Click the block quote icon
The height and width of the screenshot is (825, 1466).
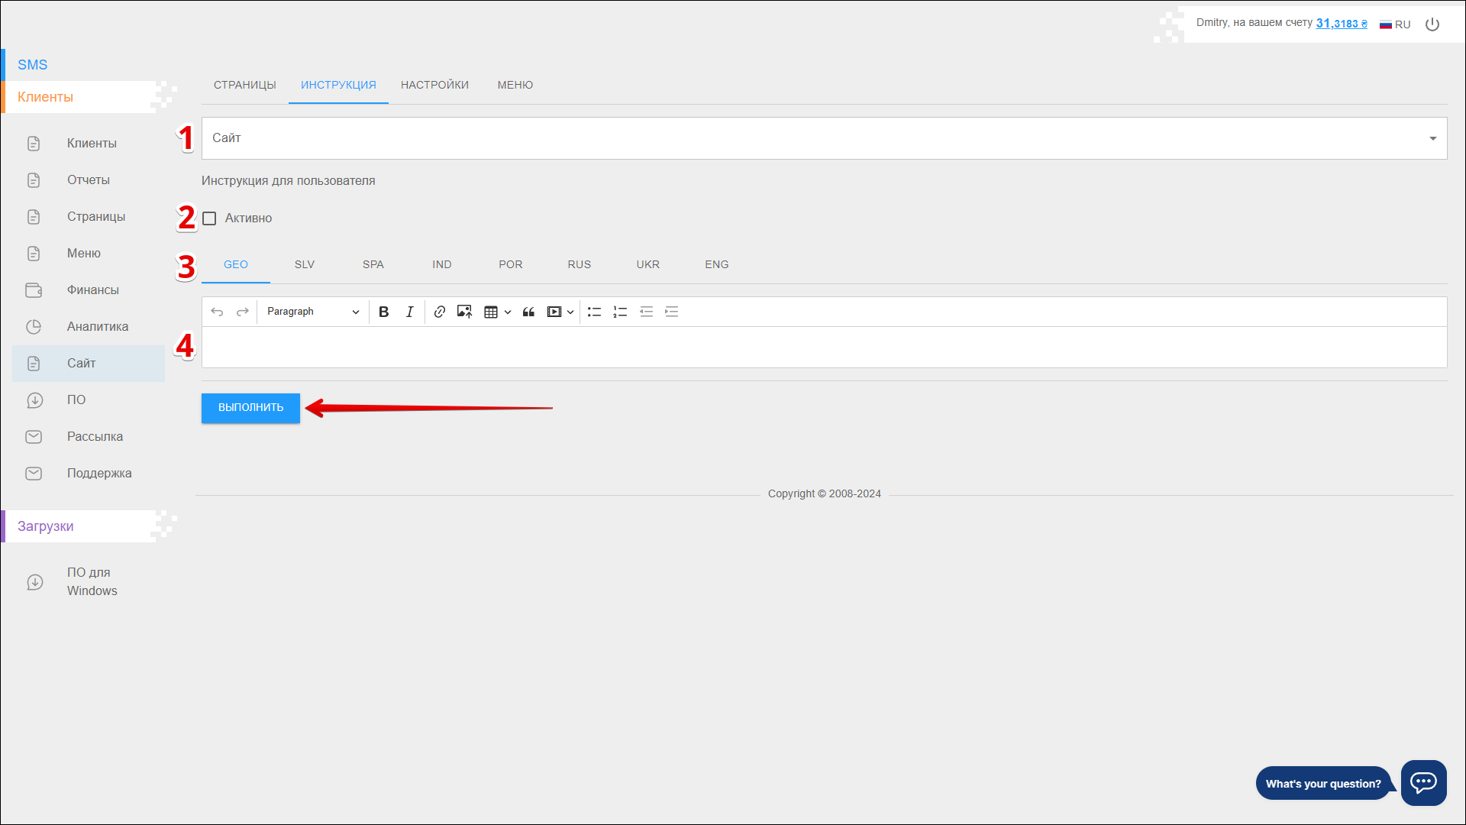point(528,312)
